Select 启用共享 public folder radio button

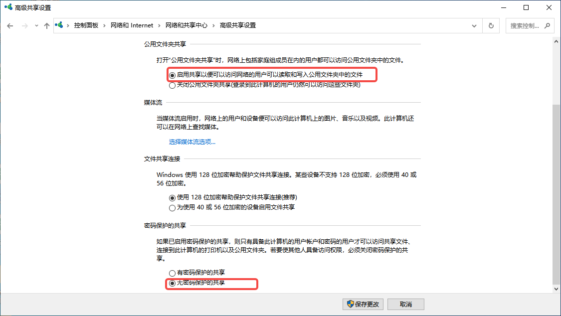click(x=172, y=75)
